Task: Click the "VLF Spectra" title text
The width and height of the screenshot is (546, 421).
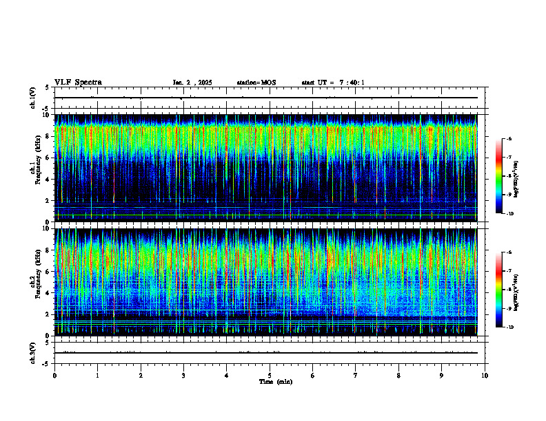Action: click(78, 83)
